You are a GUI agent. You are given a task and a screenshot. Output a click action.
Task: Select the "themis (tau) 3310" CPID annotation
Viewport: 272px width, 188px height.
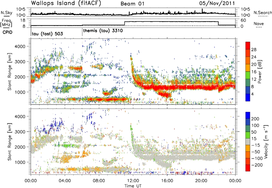coord(103,31)
